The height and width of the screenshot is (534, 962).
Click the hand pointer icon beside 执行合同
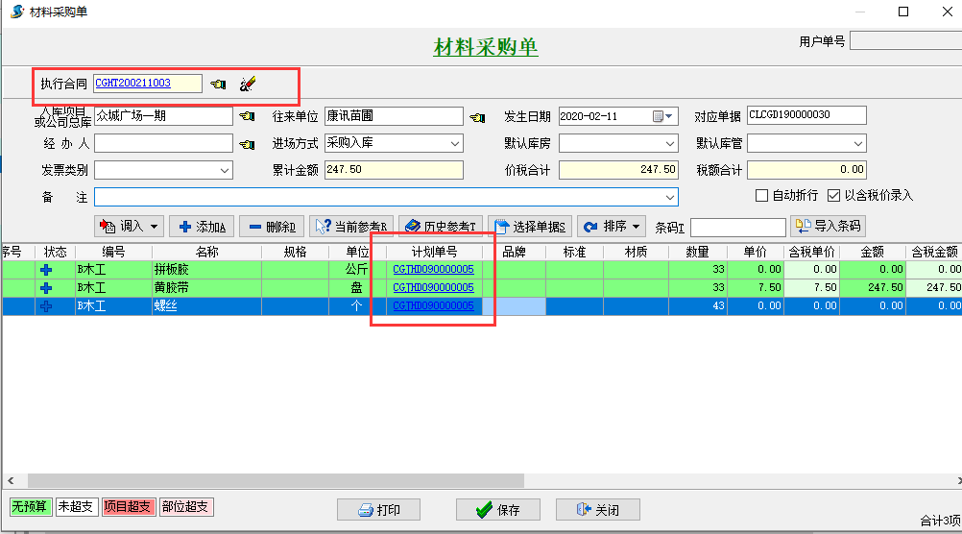219,85
